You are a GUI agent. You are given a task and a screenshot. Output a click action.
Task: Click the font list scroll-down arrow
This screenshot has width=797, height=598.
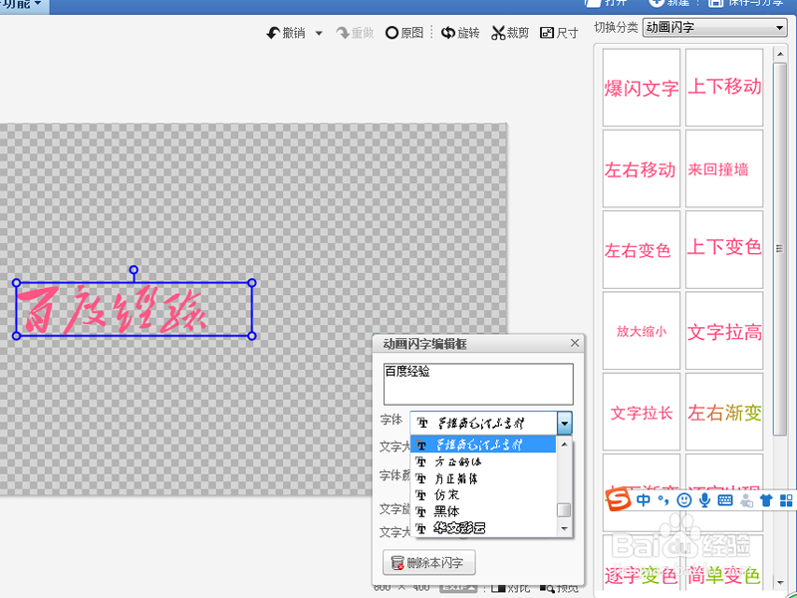[x=564, y=529]
